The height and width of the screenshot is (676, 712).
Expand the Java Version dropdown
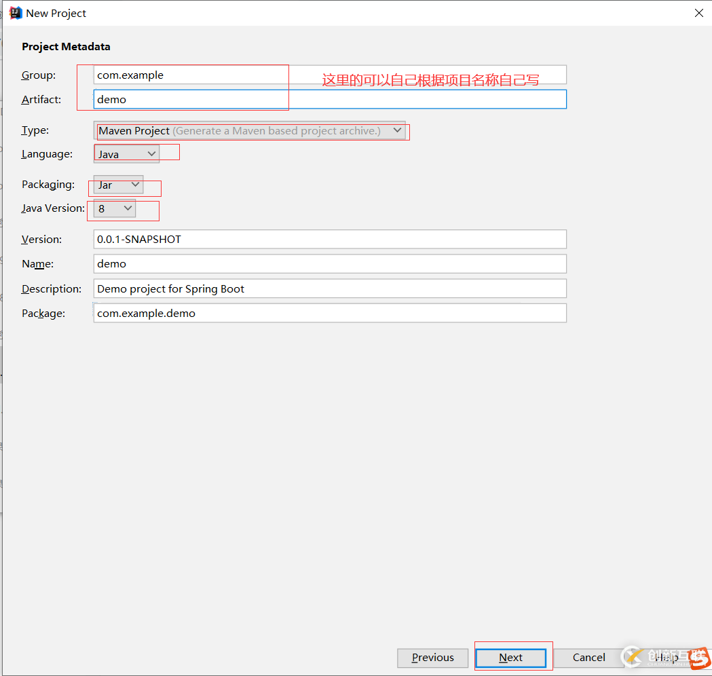(114, 209)
